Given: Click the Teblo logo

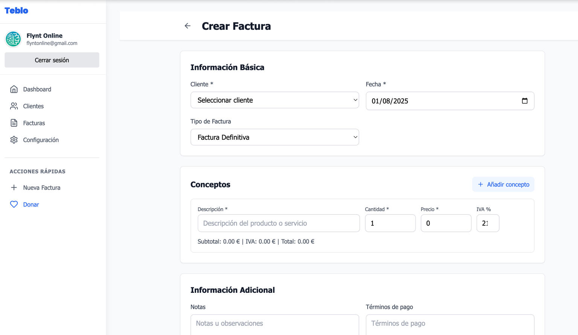Looking at the screenshot, I should tap(16, 11).
